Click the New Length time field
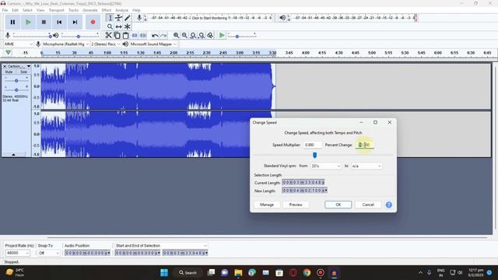 (304, 191)
